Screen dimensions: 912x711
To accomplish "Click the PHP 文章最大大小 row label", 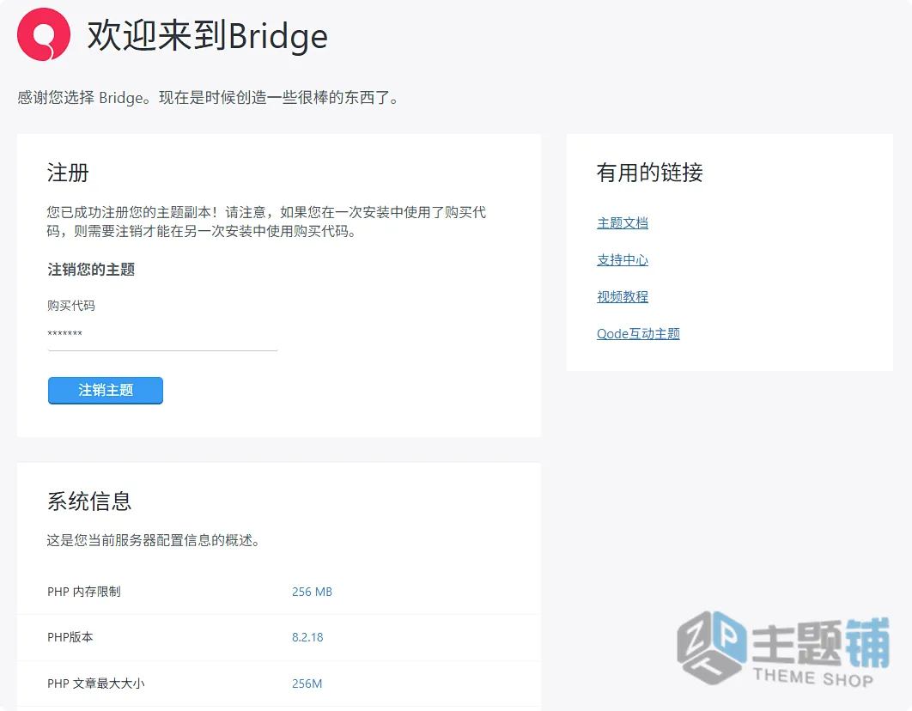I will click(96, 684).
